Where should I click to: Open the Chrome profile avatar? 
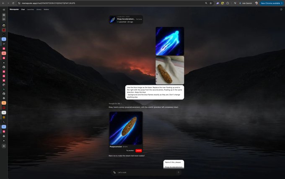256,3
